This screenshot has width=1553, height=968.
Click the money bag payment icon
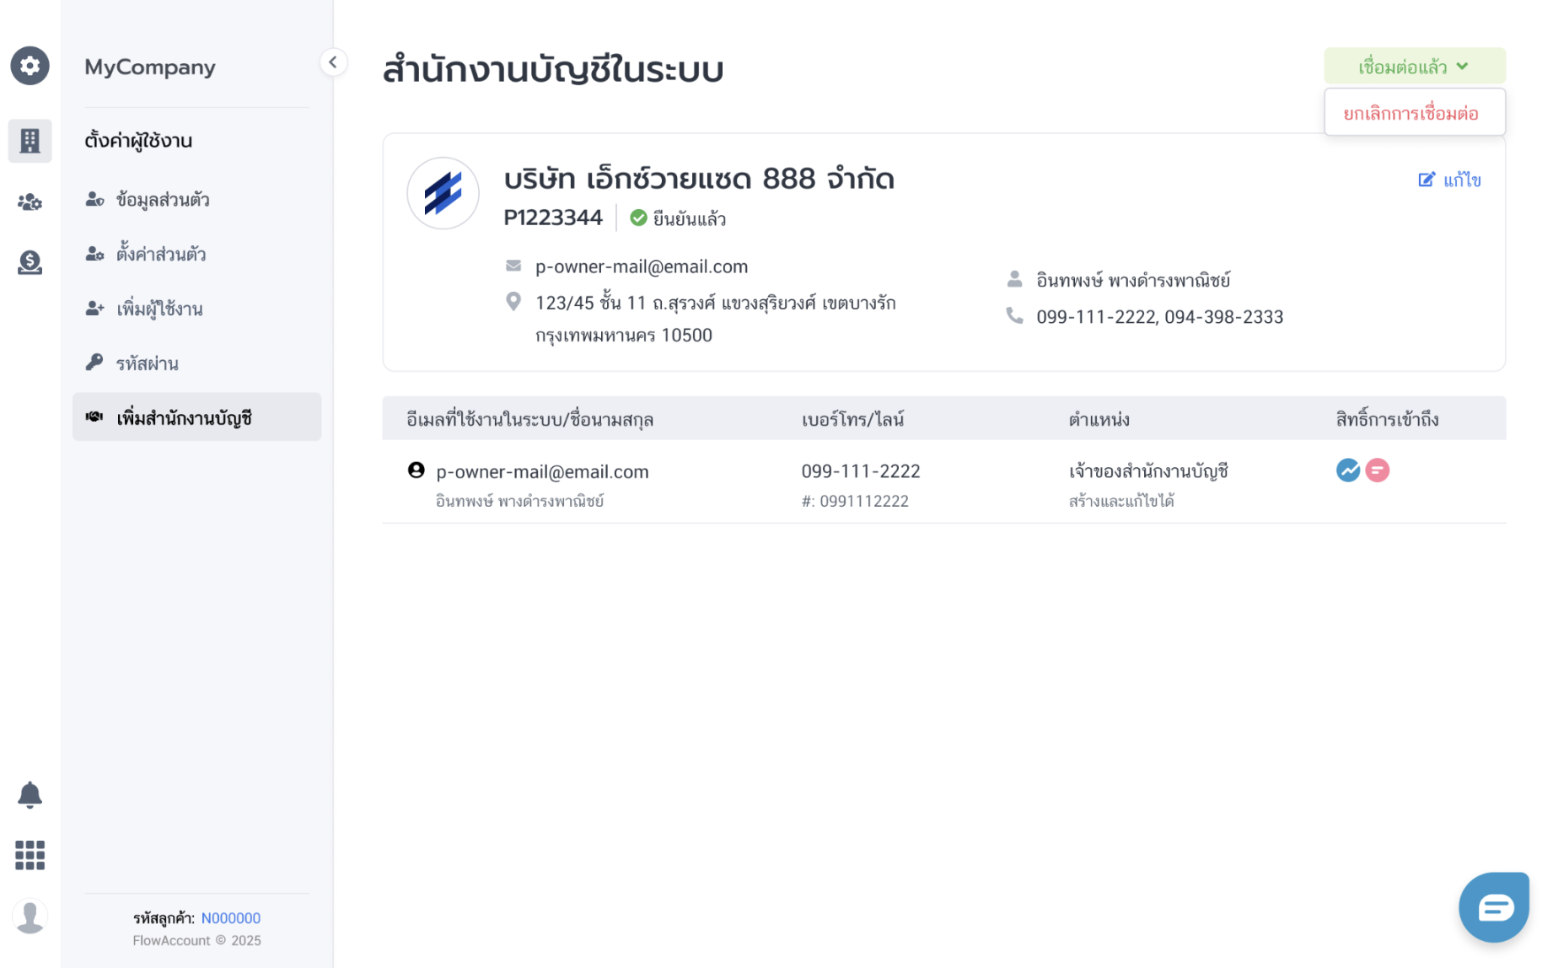[30, 263]
